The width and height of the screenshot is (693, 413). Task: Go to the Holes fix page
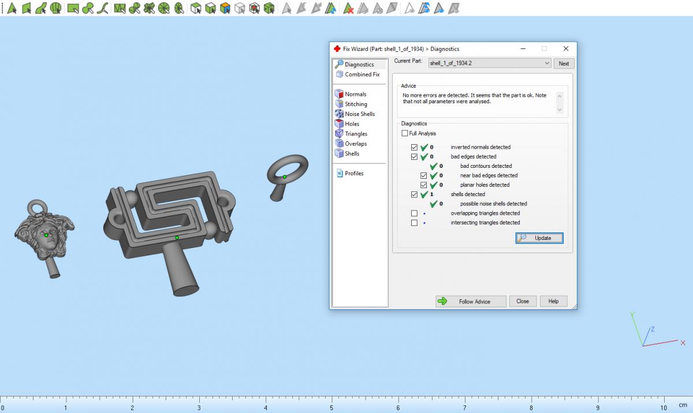coord(352,124)
